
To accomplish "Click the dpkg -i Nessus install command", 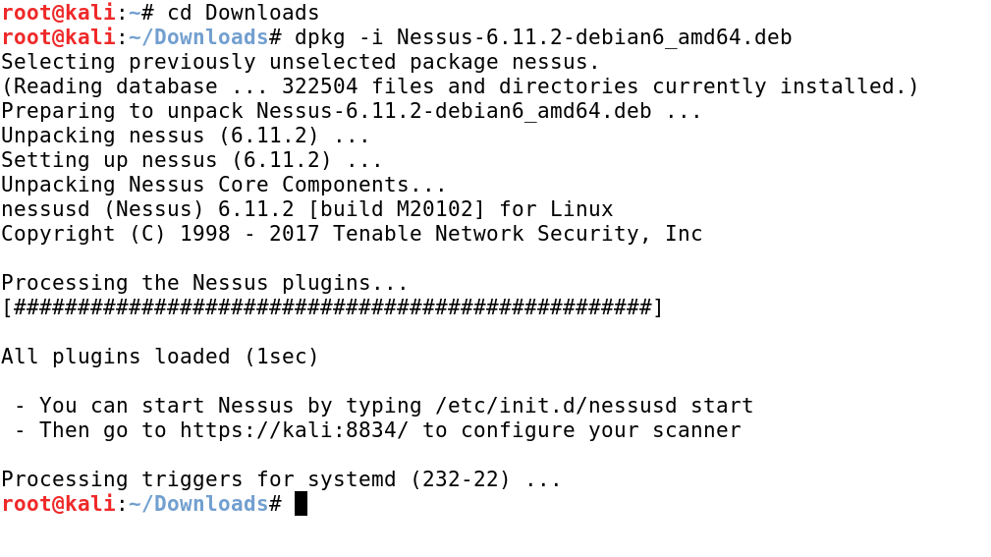I will tap(543, 37).
